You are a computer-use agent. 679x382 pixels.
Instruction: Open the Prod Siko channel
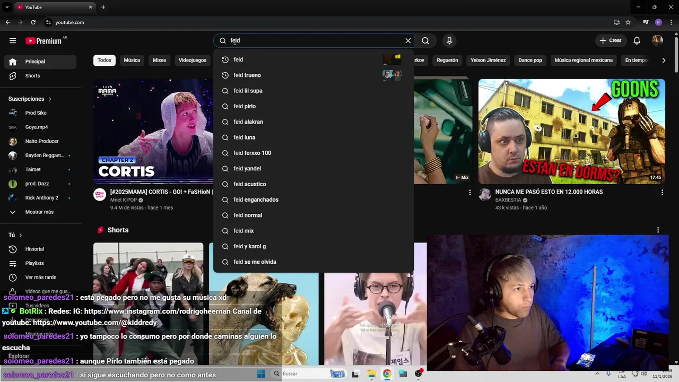coord(40,113)
